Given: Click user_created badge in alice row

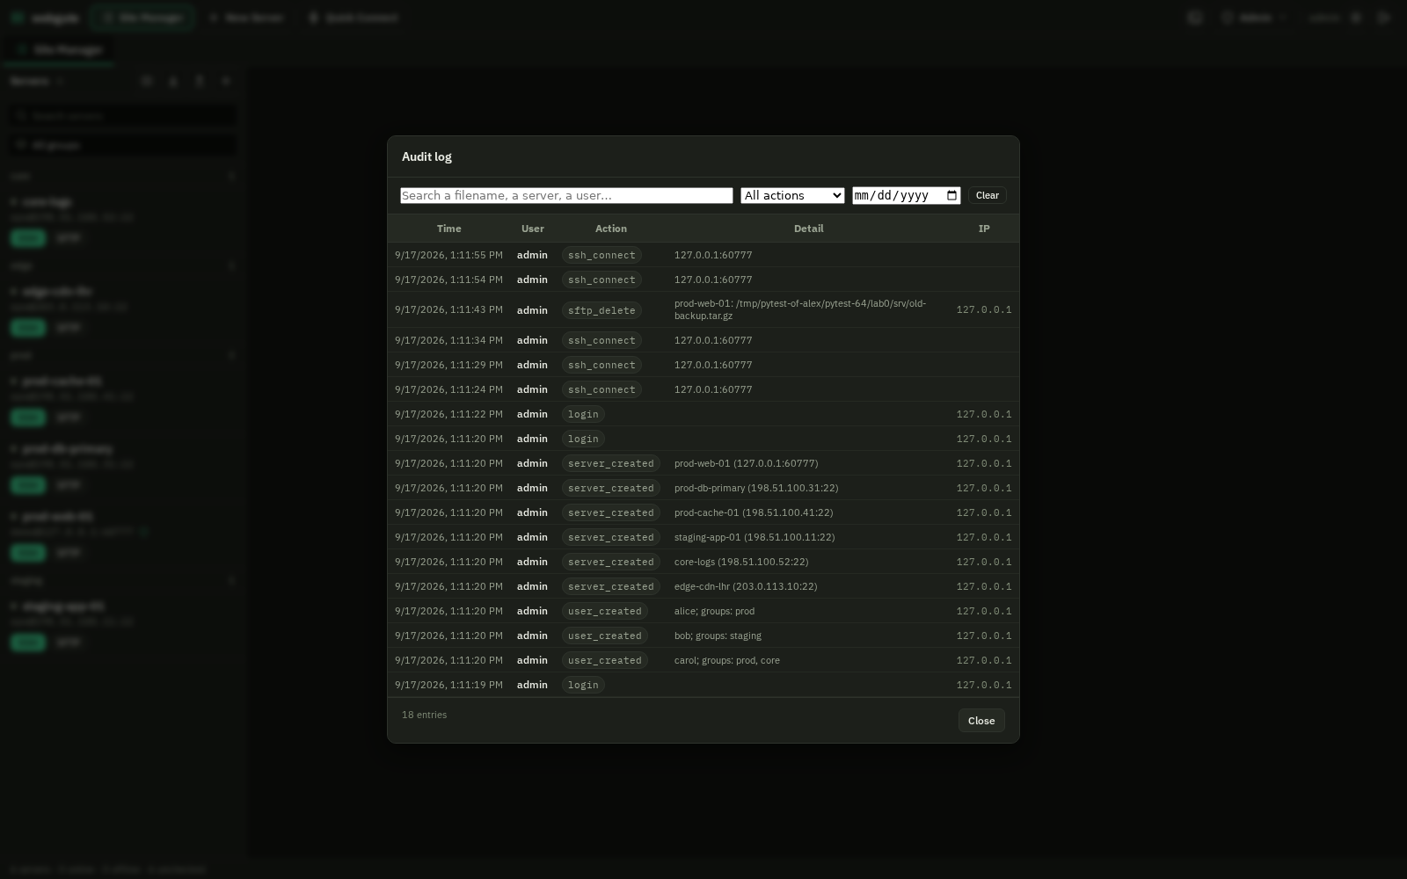Looking at the screenshot, I should pos(605,611).
